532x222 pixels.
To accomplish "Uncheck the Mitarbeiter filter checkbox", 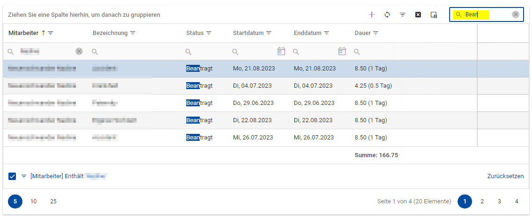I will point(12,176).
